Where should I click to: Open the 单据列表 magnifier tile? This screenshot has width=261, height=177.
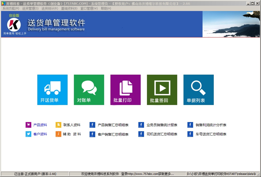coord(199,90)
